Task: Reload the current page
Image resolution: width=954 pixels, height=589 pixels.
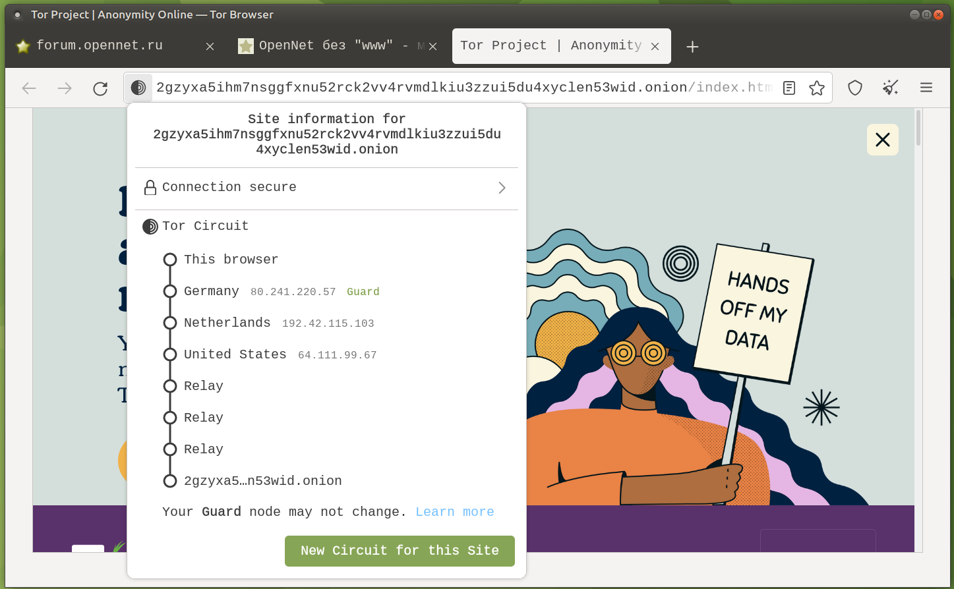Action: click(100, 88)
